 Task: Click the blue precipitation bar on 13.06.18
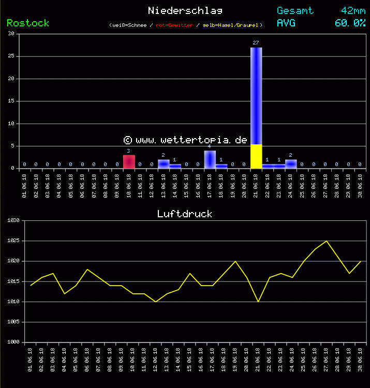coord(164,163)
